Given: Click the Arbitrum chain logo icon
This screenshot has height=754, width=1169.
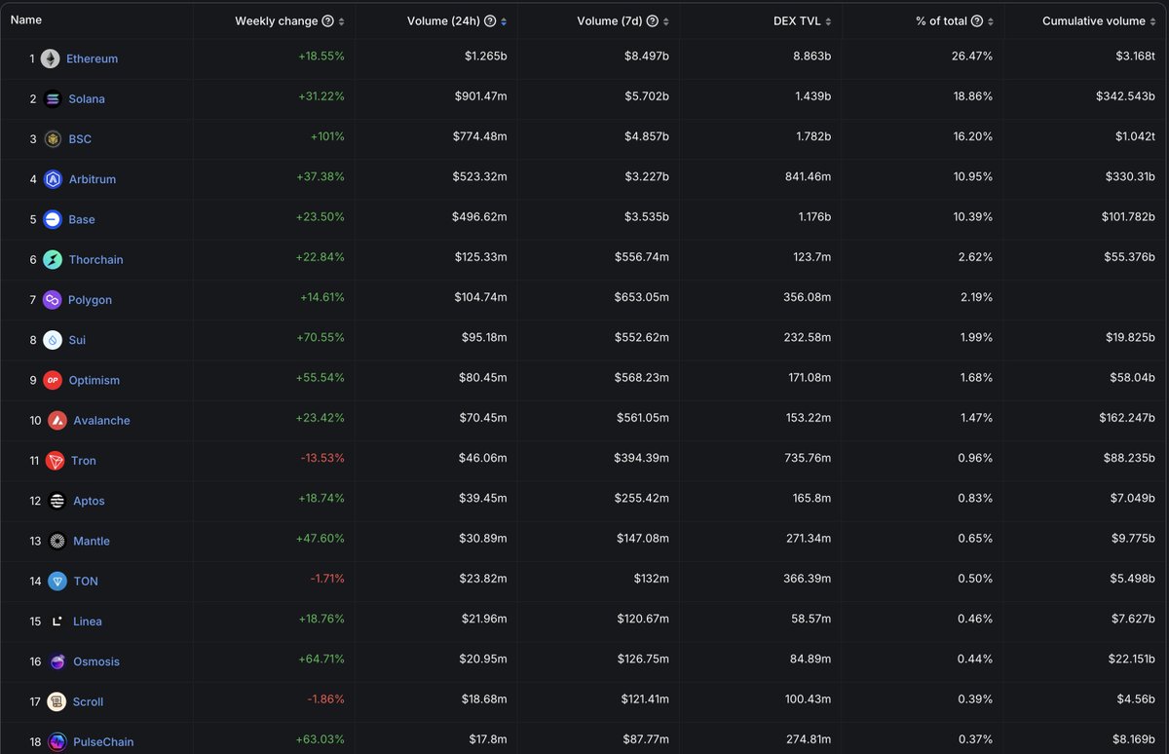Looking at the screenshot, I should click(53, 179).
